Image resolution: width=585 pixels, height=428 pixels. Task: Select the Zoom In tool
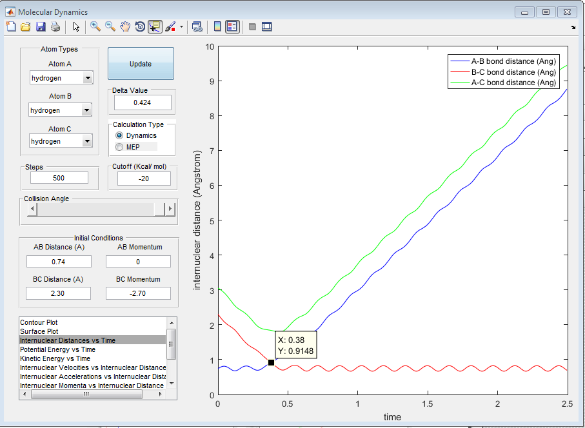click(x=95, y=26)
